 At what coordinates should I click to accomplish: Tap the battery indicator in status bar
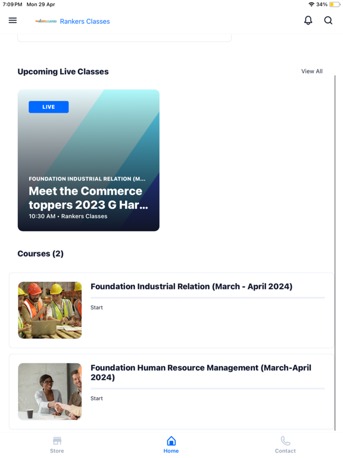point(334,4)
